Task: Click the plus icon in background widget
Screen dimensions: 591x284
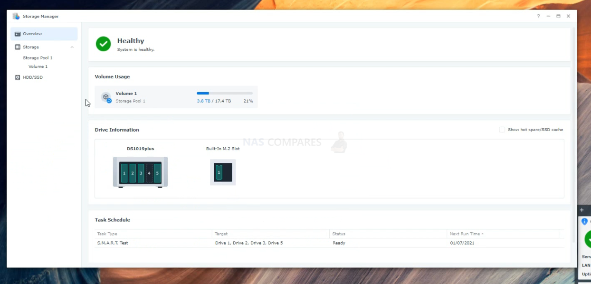Action: [581, 210]
